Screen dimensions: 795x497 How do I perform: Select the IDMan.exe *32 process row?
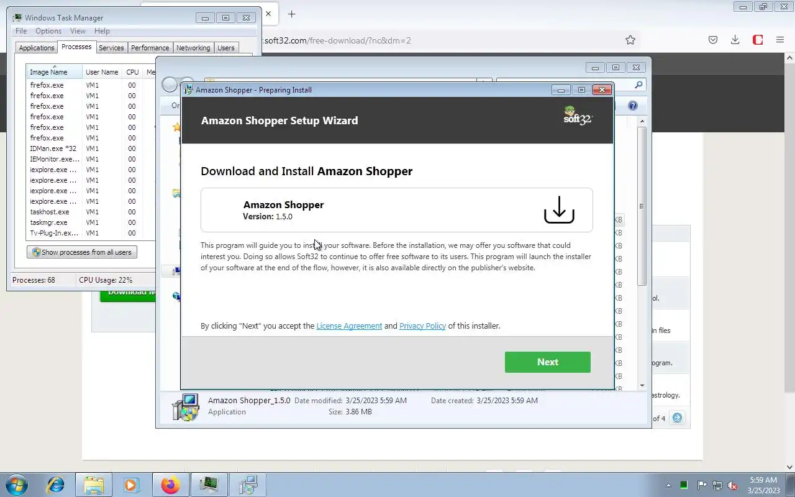pyautogui.click(x=91, y=148)
